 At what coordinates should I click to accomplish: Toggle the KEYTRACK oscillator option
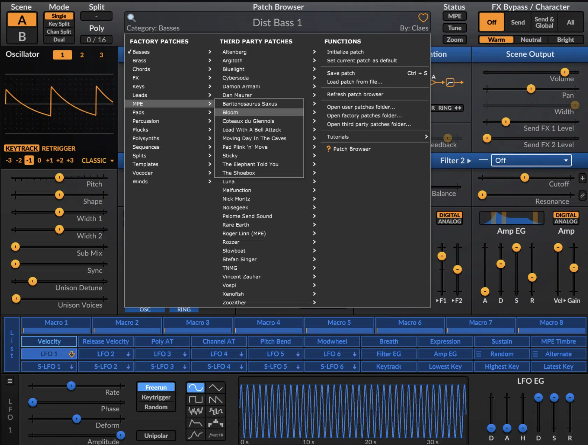(22, 148)
